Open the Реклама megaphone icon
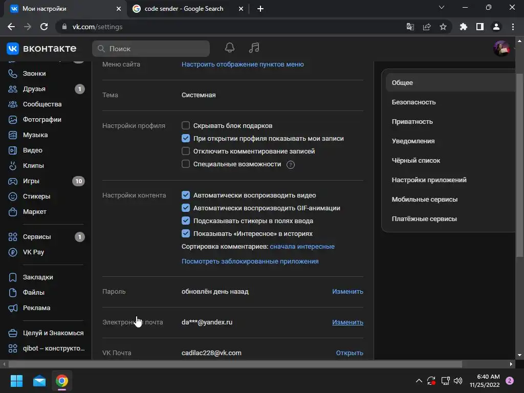The image size is (524, 393). coord(13,308)
